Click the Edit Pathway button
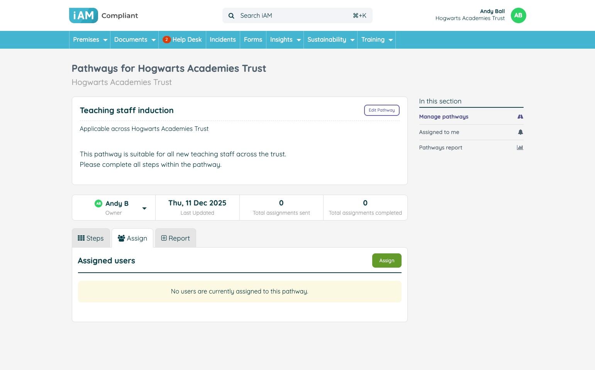Image resolution: width=595 pixels, height=370 pixels. click(x=382, y=110)
